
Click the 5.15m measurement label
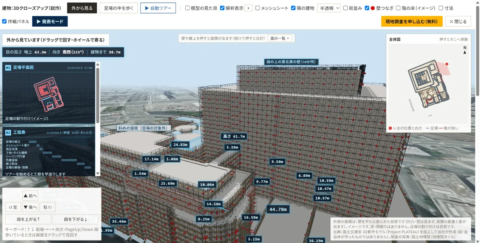(x=254, y=239)
